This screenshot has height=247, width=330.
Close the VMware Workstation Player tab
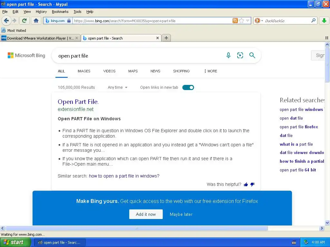click(77, 38)
